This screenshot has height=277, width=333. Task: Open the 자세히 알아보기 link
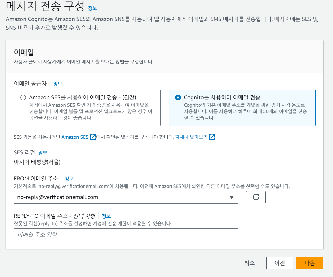pyautogui.click(x=191, y=137)
